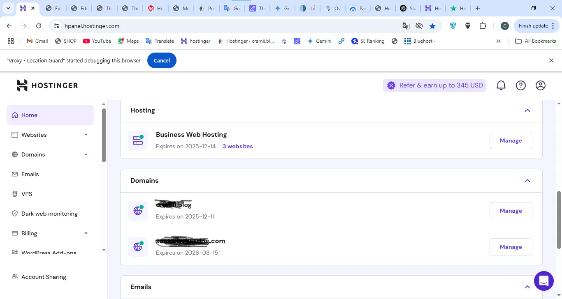
Task: Go to VPS in sidebar
Action: point(27,194)
